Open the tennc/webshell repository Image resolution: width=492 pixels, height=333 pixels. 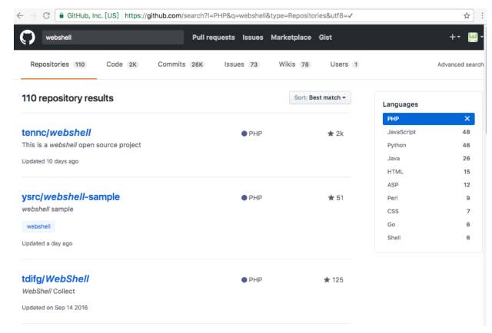click(x=56, y=133)
